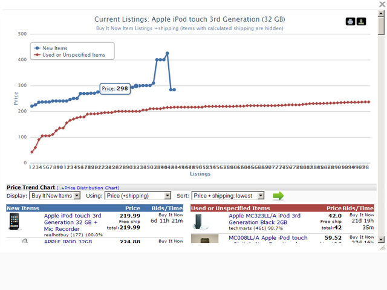Click the peak data point on blue line
Image resolution: width=387 pixels, height=290 pixels.
167,53
